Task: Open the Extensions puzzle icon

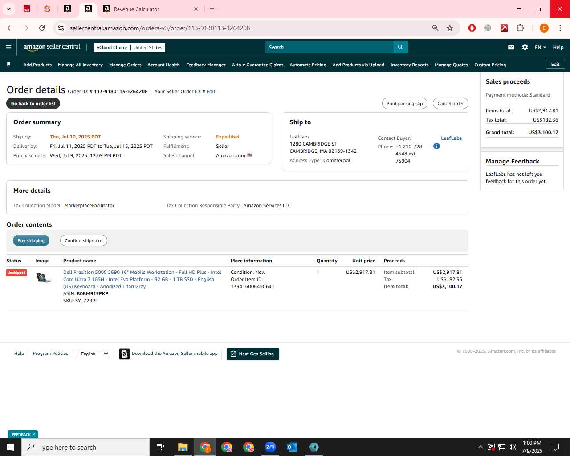Action: pyautogui.click(x=520, y=28)
